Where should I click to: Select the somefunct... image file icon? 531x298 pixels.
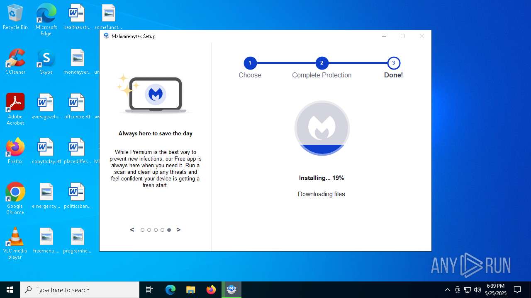coord(108,17)
